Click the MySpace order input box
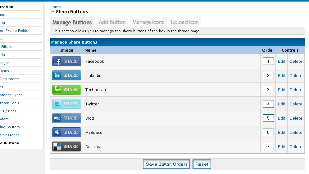The width and height of the screenshot is (309, 174). [268, 132]
